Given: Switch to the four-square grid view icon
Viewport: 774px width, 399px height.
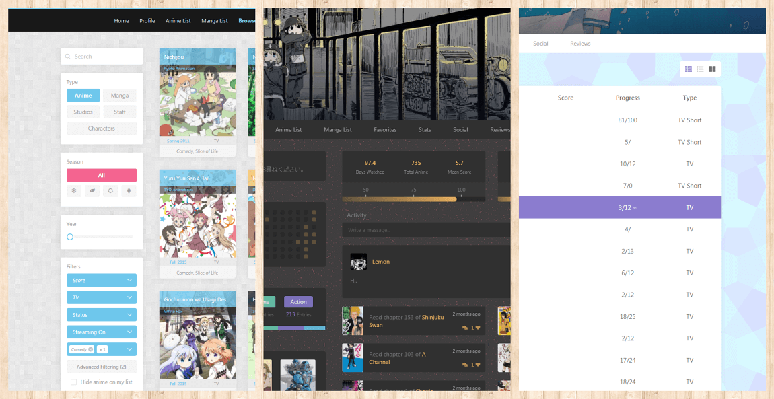Looking at the screenshot, I should 712,69.
